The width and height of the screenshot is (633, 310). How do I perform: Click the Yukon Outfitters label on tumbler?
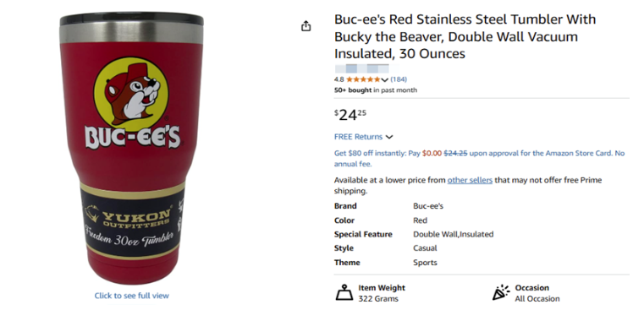[x=132, y=223]
